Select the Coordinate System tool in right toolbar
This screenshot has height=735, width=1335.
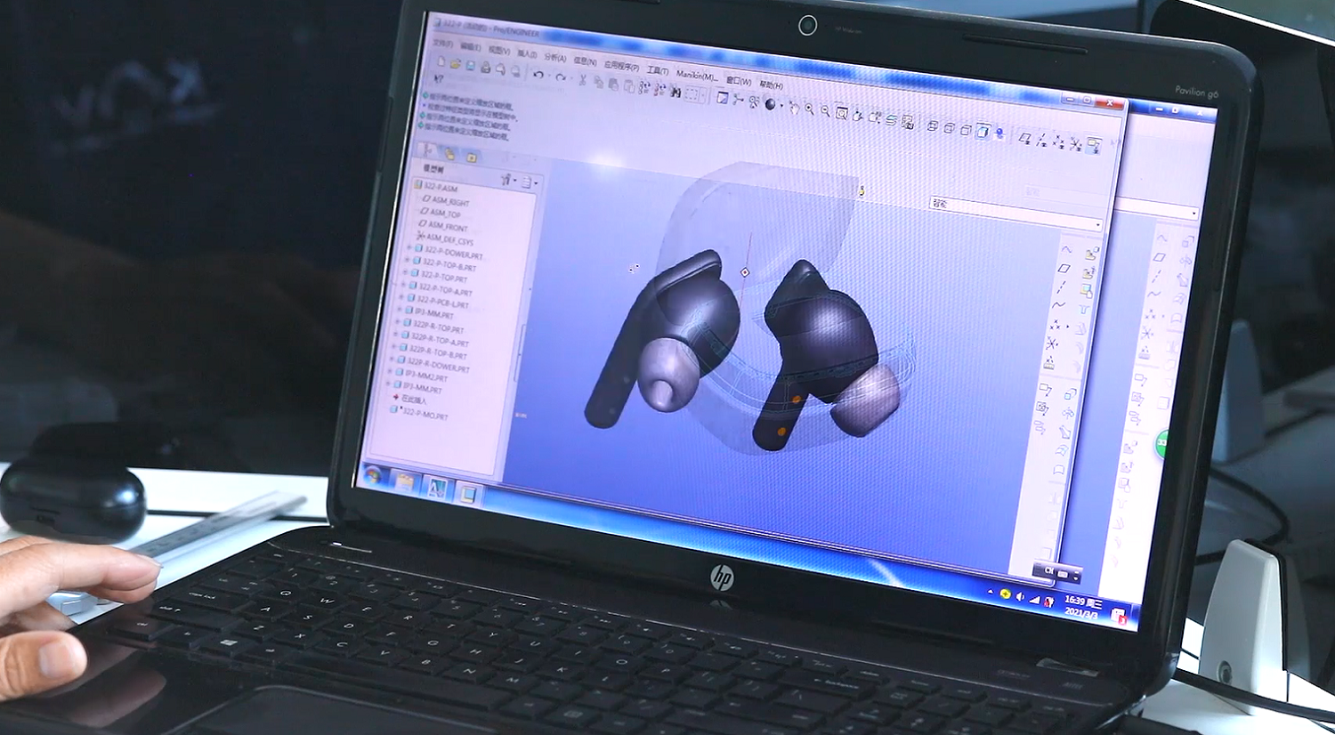1052,343
